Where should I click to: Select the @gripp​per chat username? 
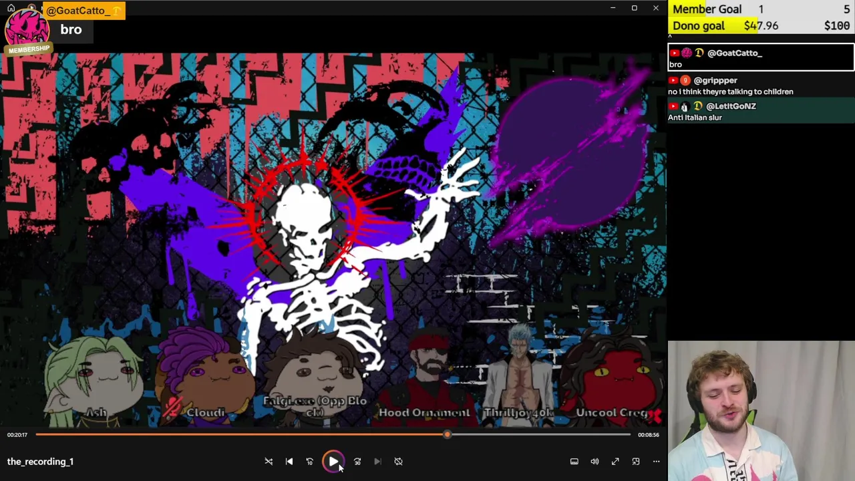click(x=715, y=80)
